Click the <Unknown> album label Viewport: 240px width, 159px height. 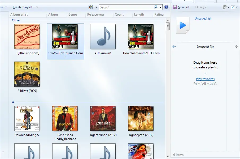(103, 53)
